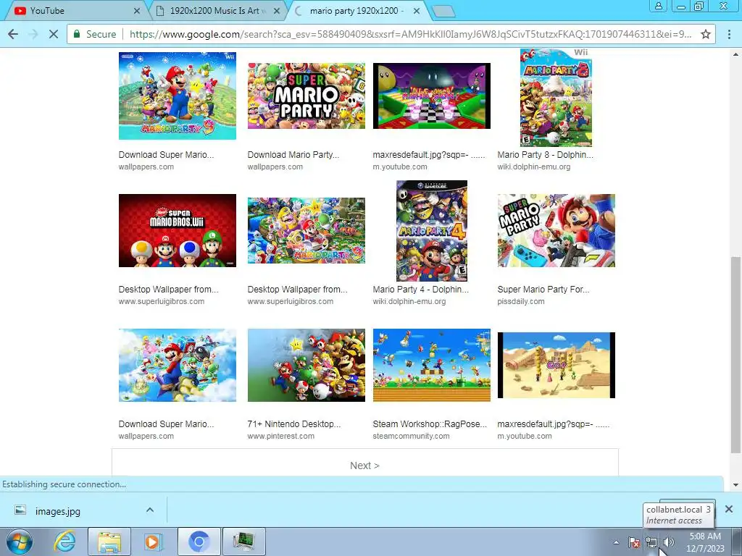This screenshot has width=742, height=556.
Task: Open the 5:08 AM taskbar clock
Action: (x=705, y=542)
